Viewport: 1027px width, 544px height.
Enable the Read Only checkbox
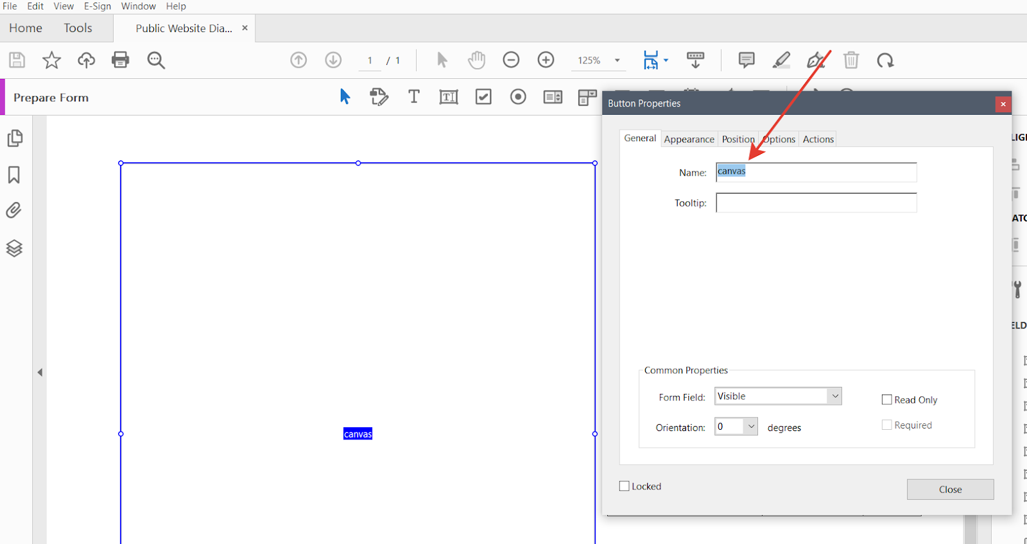[x=887, y=400]
